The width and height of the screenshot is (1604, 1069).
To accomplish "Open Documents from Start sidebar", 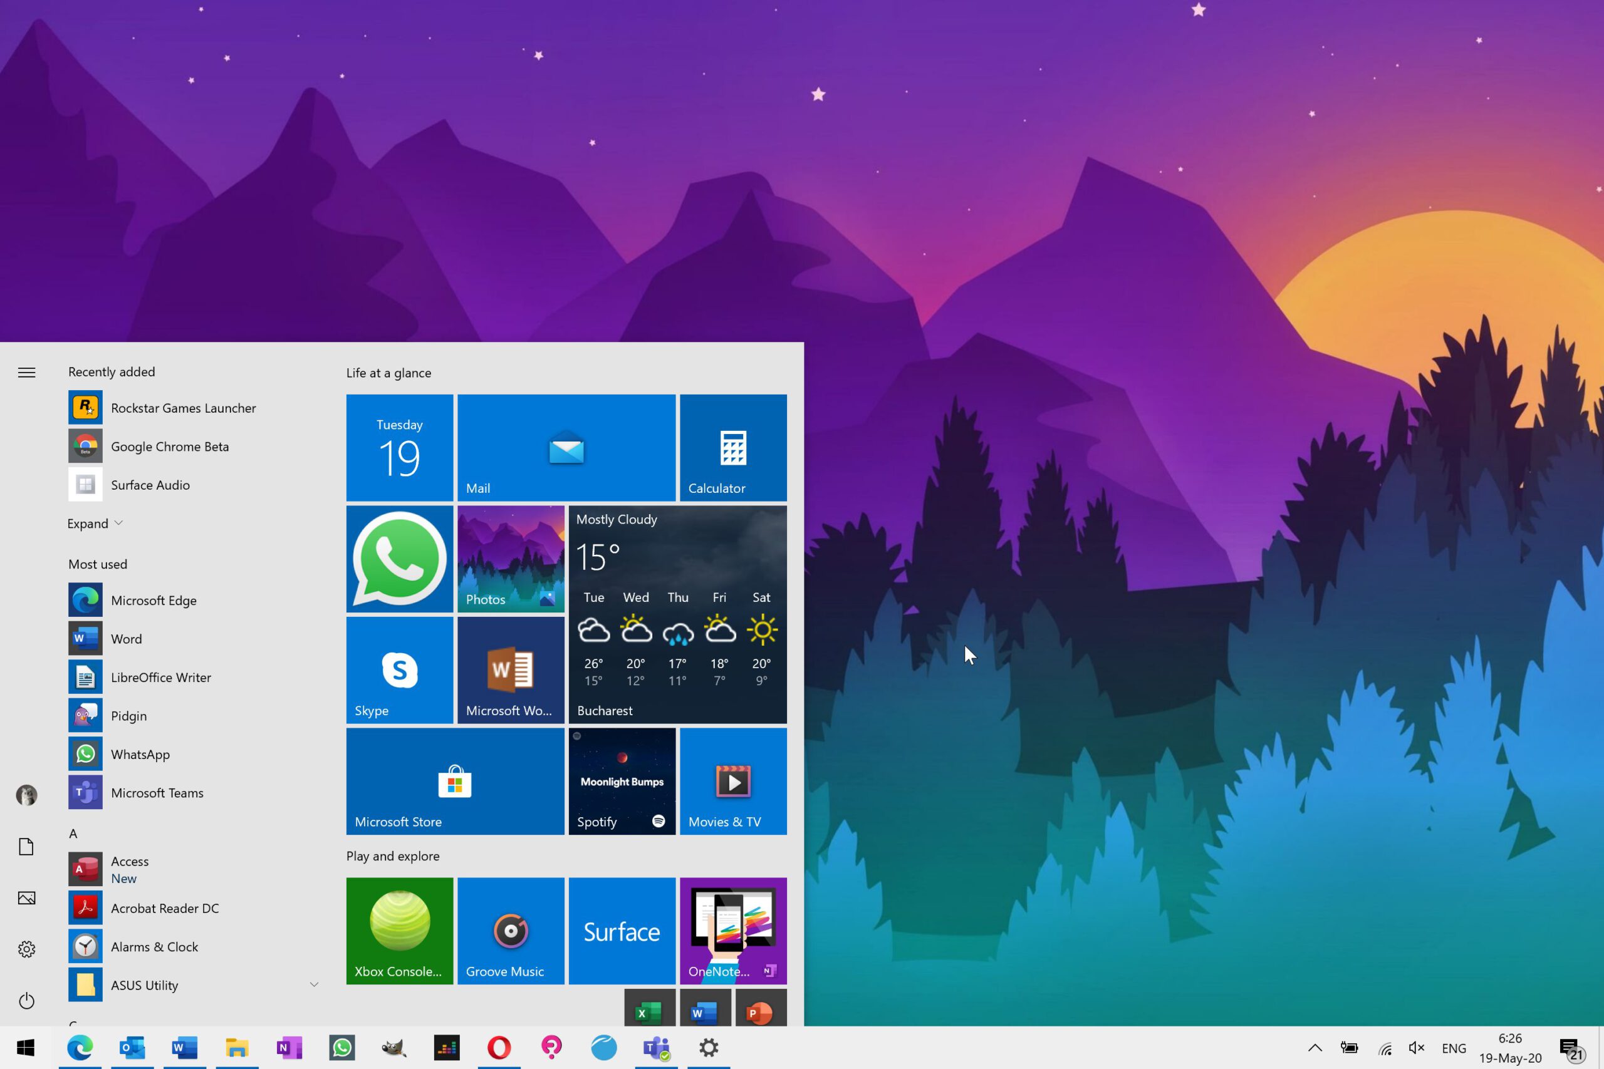I will pos(26,847).
